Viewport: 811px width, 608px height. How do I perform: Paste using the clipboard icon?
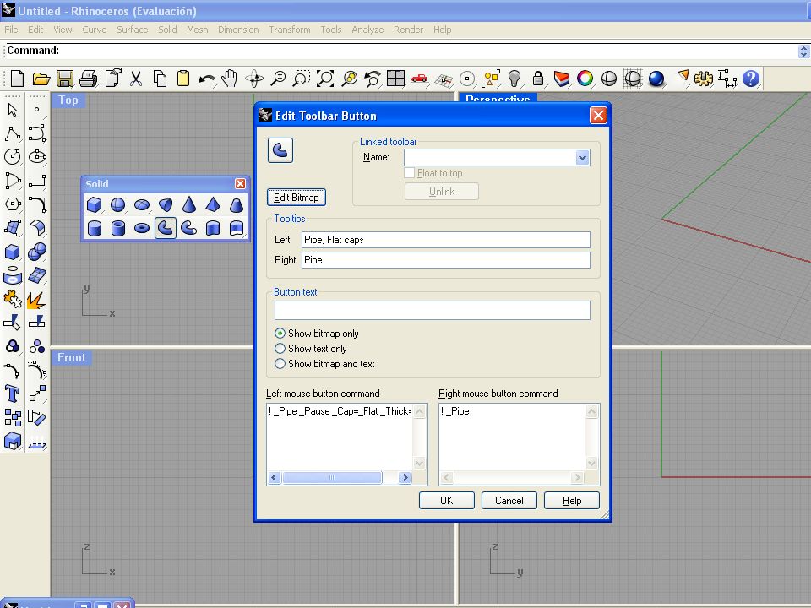[183, 79]
